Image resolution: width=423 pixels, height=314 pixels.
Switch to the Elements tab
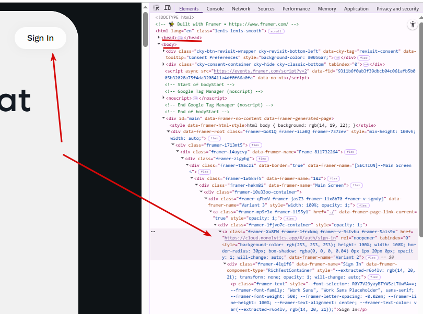click(x=189, y=9)
